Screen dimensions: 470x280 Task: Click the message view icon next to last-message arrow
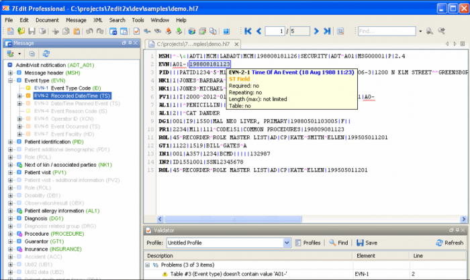tap(340, 31)
